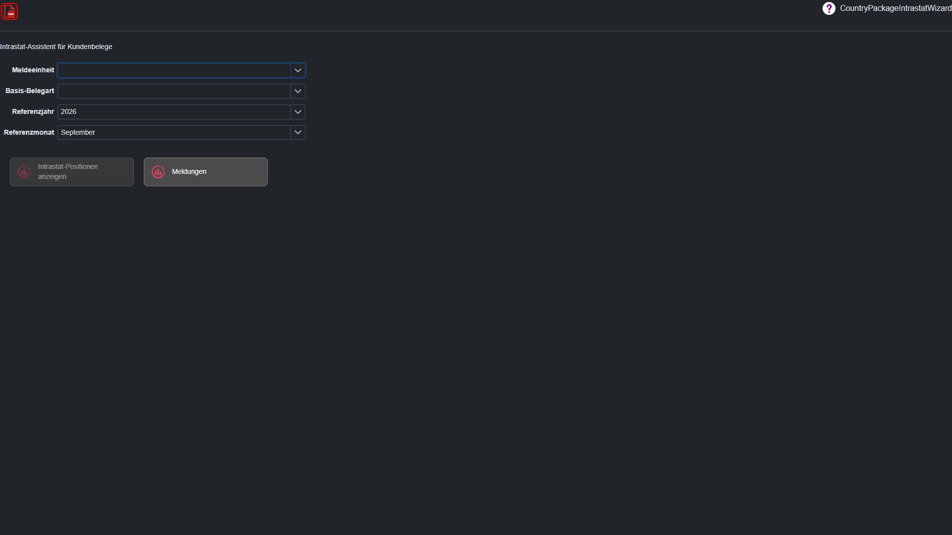
Task: Open the Referenzjahr dropdown arrow
Action: (297, 112)
